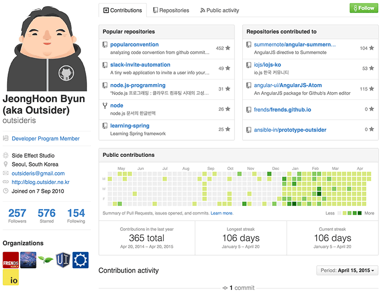This screenshot has height=293, width=380.
Task: Click the outsideris@gmail.com email link
Action: coord(38,174)
